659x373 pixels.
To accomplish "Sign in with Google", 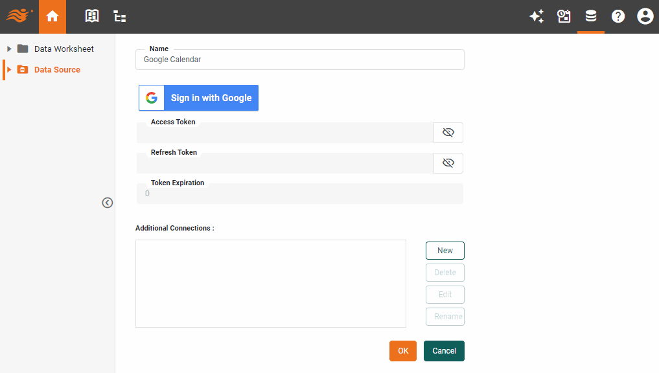I will [x=198, y=98].
